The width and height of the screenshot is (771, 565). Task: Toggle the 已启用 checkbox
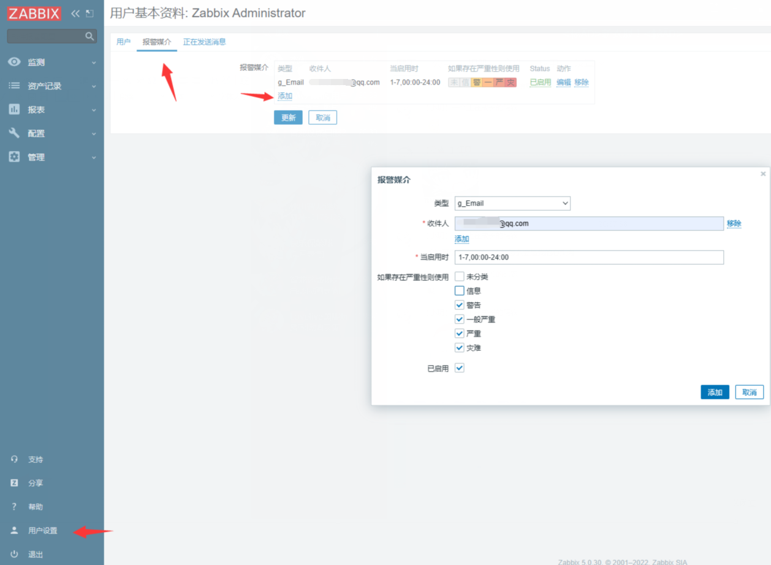coord(459,368)
